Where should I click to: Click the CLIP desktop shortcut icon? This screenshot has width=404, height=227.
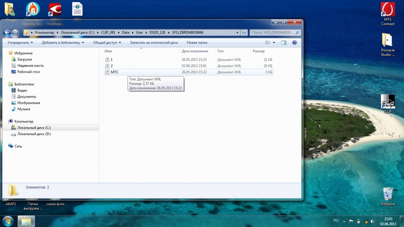click(x=388, y=104)
